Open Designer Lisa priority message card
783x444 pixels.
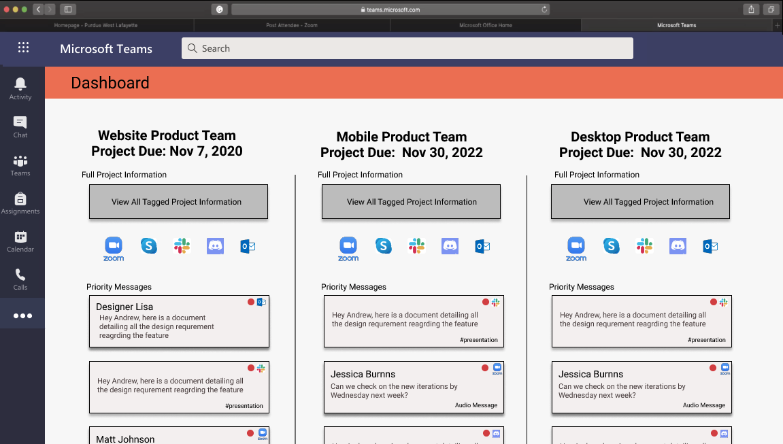(180, 322)
